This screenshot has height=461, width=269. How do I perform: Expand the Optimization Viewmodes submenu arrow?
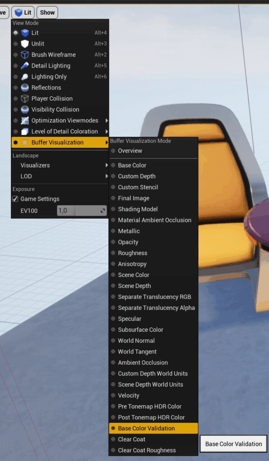(x=107, y=121)
